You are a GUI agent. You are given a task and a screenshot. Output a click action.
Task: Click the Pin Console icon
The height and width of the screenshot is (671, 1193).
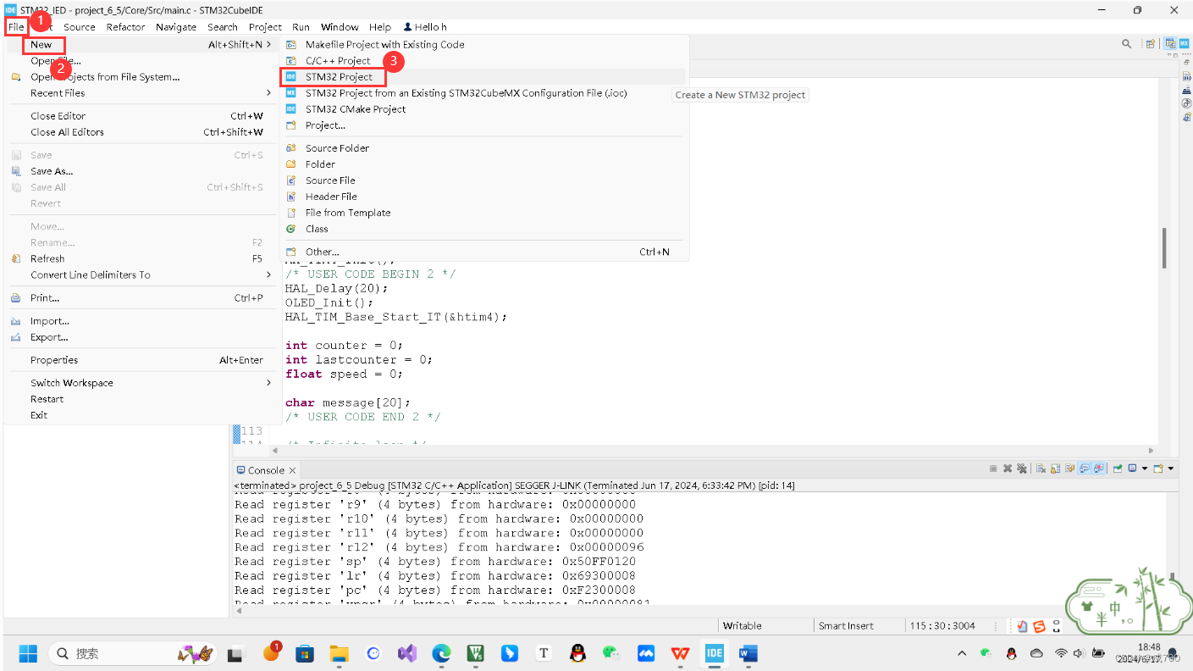pos(1118,469)
